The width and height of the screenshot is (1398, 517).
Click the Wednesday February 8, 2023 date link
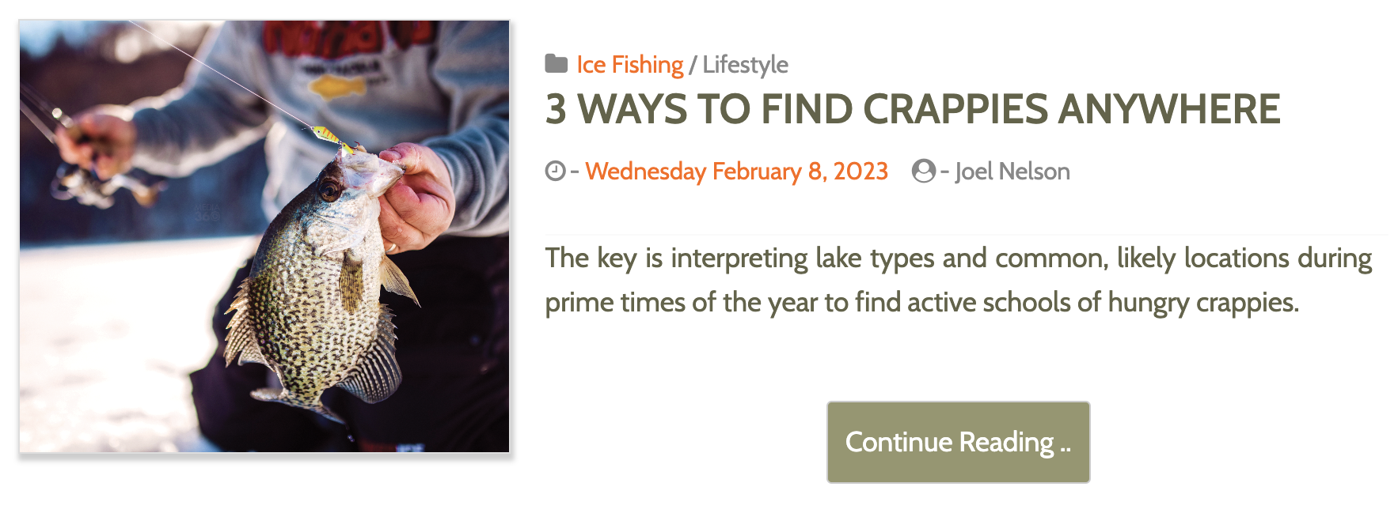[736, 172]
